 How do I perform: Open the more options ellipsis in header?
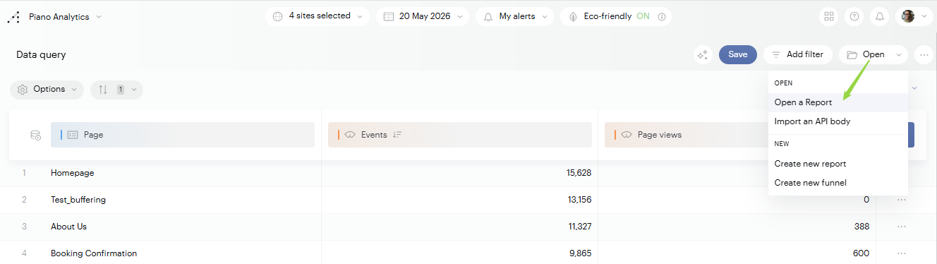tap(924, 54)
